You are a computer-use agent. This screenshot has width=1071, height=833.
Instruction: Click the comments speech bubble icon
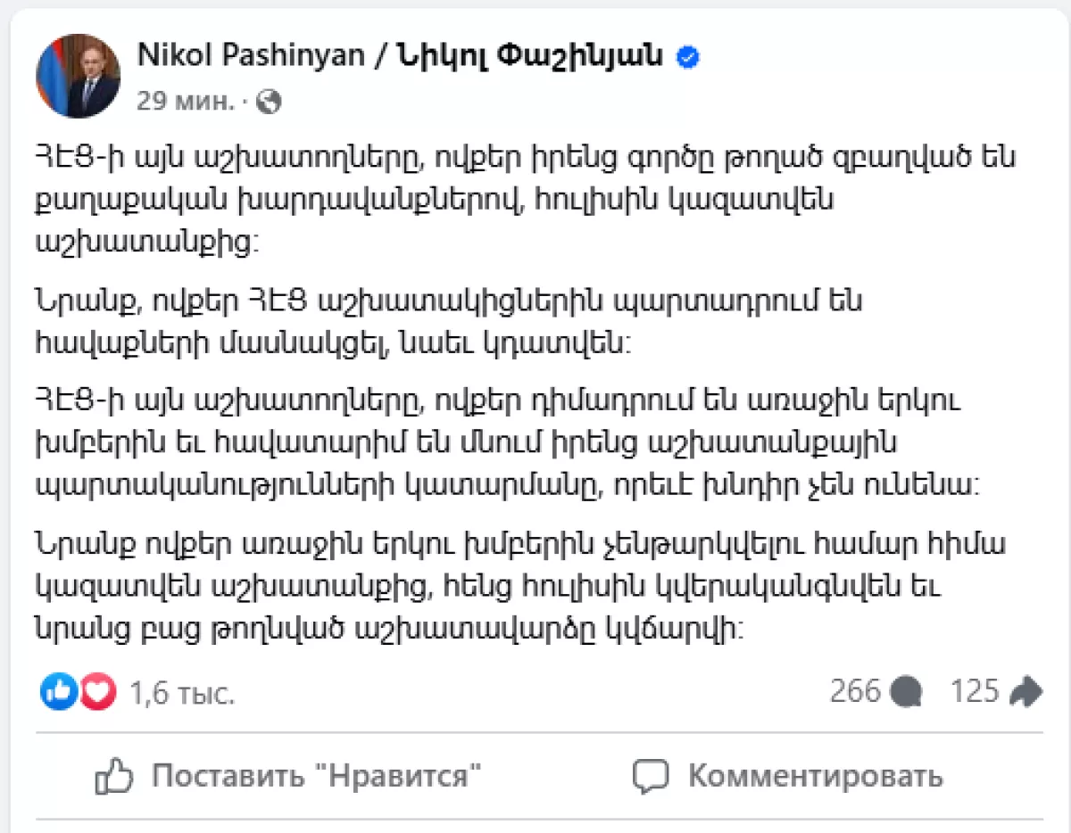[x=907, y=691]
